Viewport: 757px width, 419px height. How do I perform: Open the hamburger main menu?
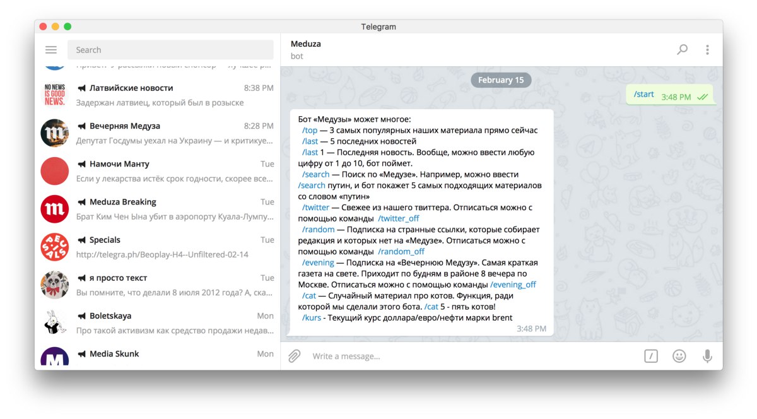tap(51, 50)
